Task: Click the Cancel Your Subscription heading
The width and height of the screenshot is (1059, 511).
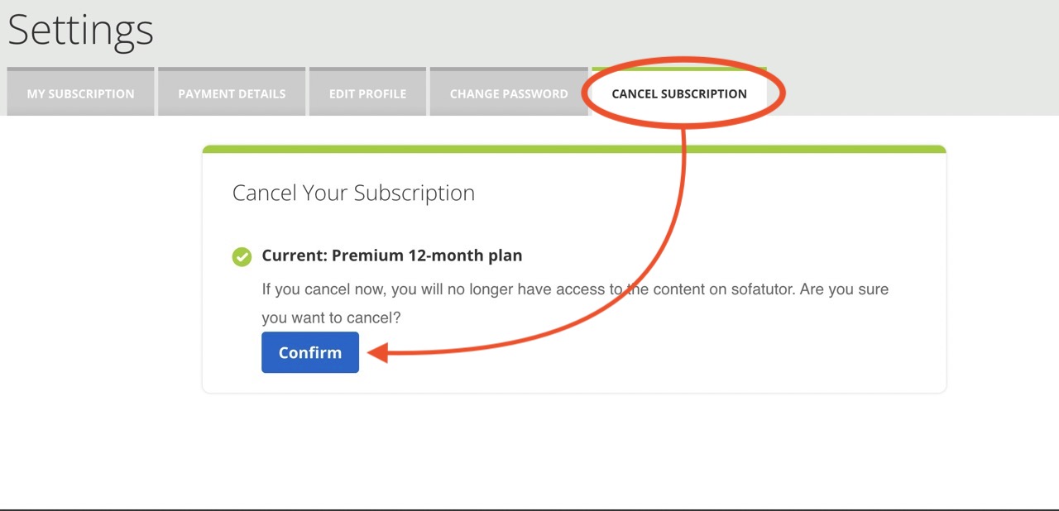Action: pyautogui.click(x=353, y=193)
